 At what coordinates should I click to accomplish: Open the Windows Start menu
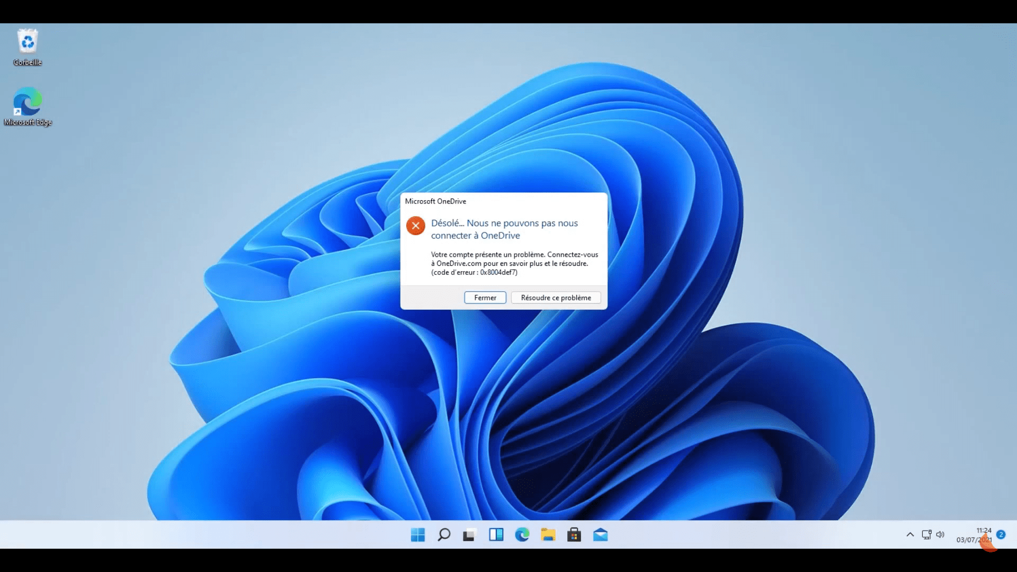pyautogui.click(x=418, y=535)
